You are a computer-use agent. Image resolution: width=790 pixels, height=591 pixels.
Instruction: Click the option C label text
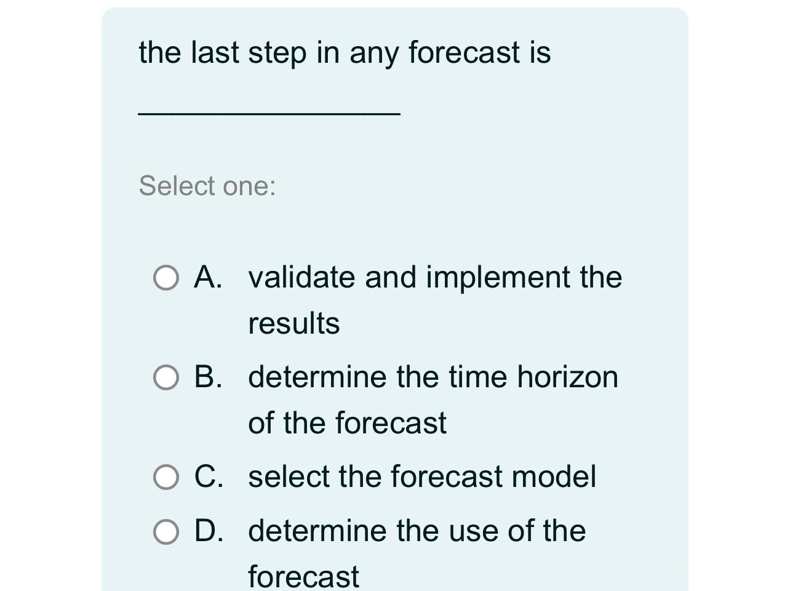pyautogui.click(x=209, y=476)
